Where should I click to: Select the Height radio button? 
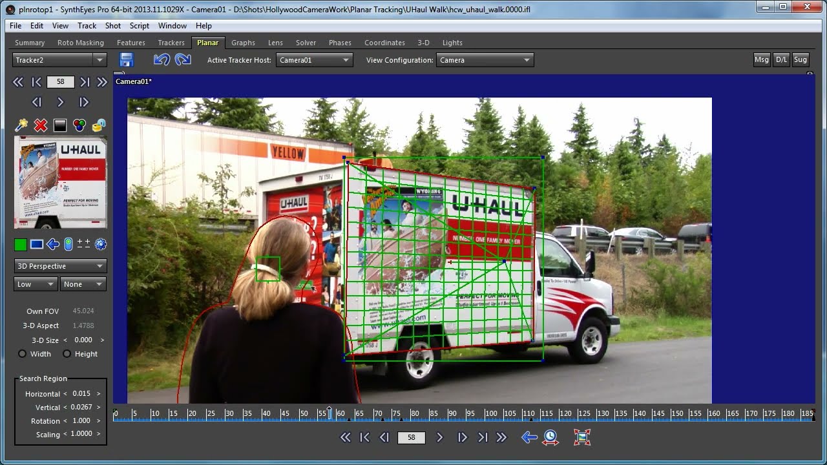pyautogui.click(x=67, y=354)
